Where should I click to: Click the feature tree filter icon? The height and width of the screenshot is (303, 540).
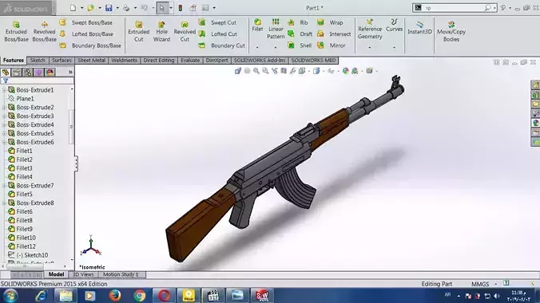[x=6, y=81]
